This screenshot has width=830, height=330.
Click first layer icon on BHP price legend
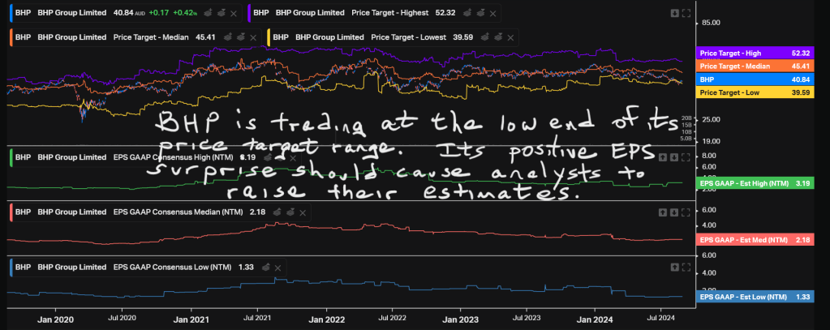[206, 14]
